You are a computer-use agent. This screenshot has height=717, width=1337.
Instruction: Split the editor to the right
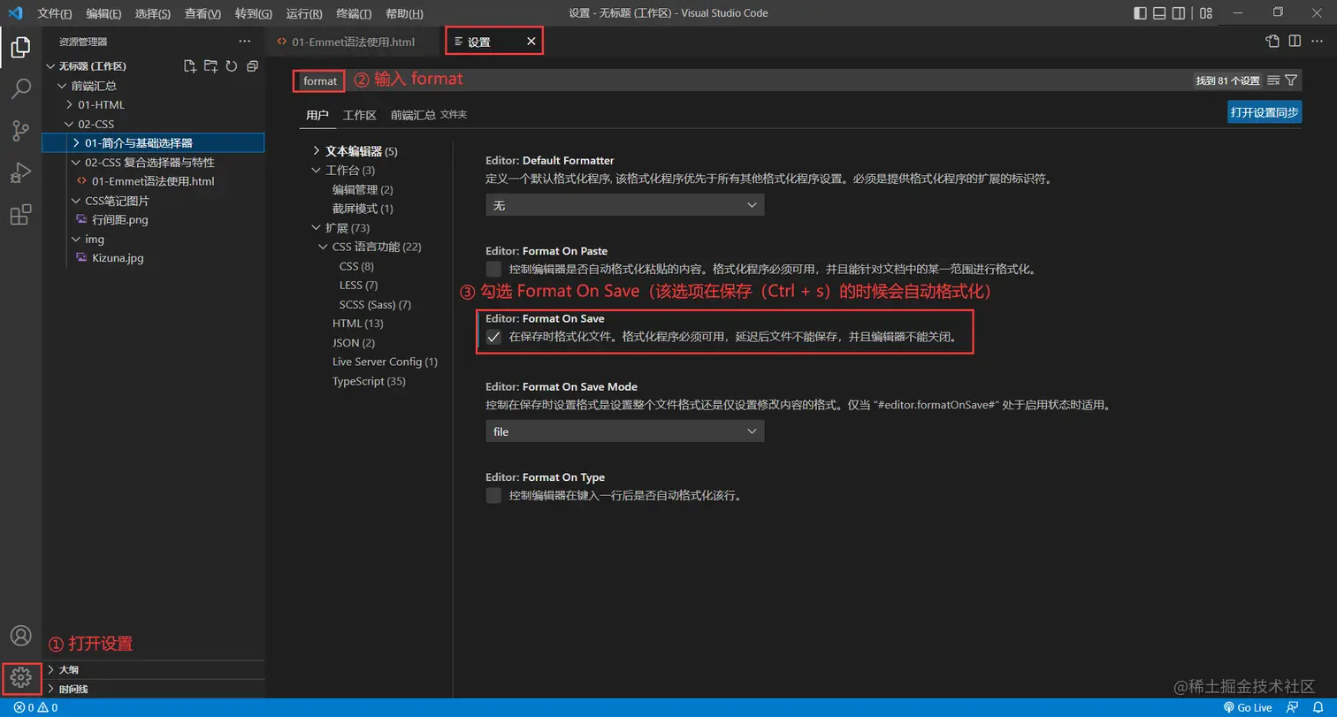pos(1295,41)
